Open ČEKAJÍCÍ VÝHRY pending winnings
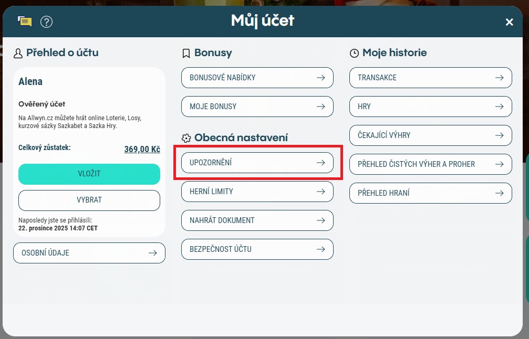The width and height of the screenshot is (529, 339). click(x=431, y=135)
